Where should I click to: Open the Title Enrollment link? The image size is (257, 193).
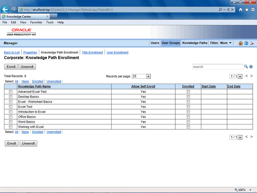(92, 52)
